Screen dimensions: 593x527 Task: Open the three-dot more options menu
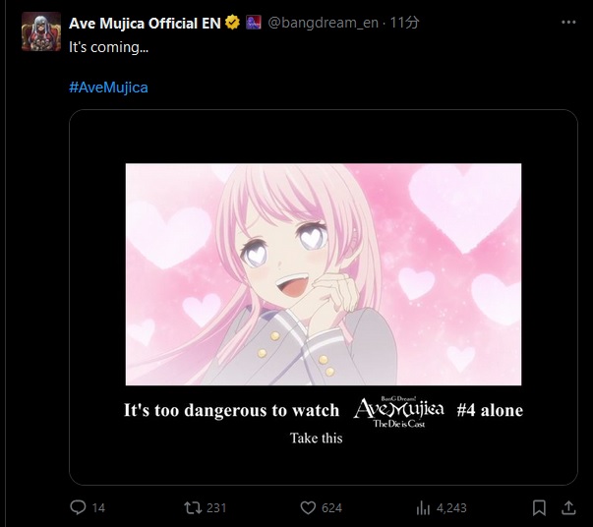(568, 23)
